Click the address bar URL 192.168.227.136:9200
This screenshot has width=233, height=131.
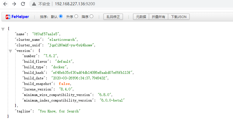(75, 4)
